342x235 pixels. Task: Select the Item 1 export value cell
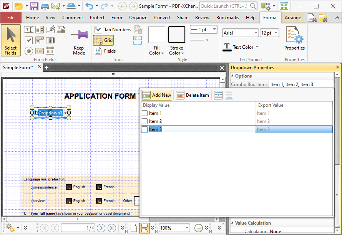294,113
